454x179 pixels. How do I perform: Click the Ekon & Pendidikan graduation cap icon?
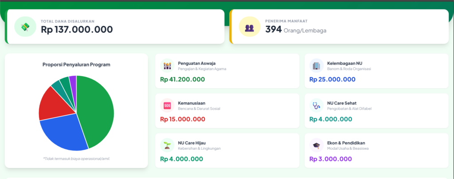317,145
